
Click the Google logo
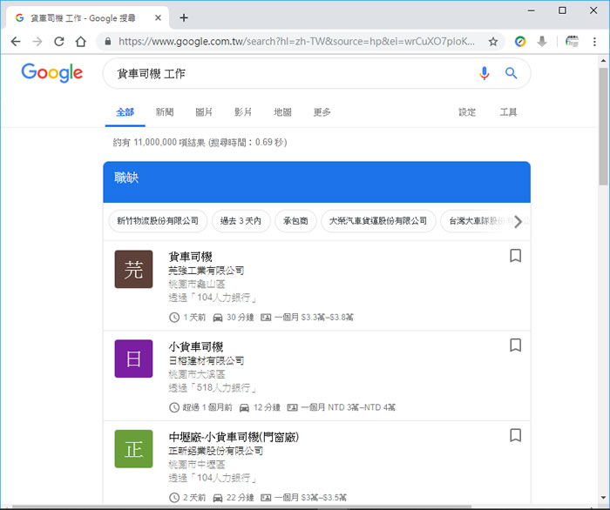tap(51, 72)
